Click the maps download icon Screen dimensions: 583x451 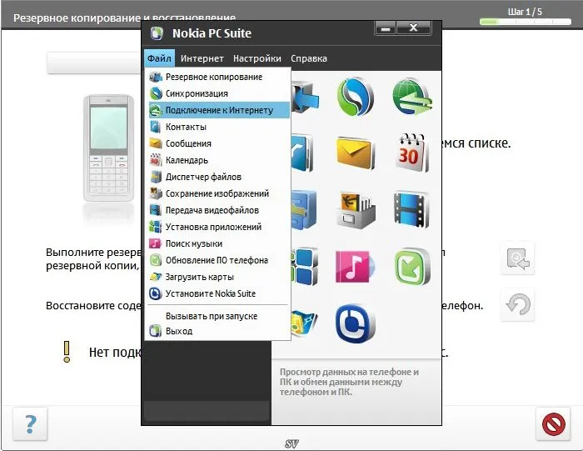click(x=305, y=323)
